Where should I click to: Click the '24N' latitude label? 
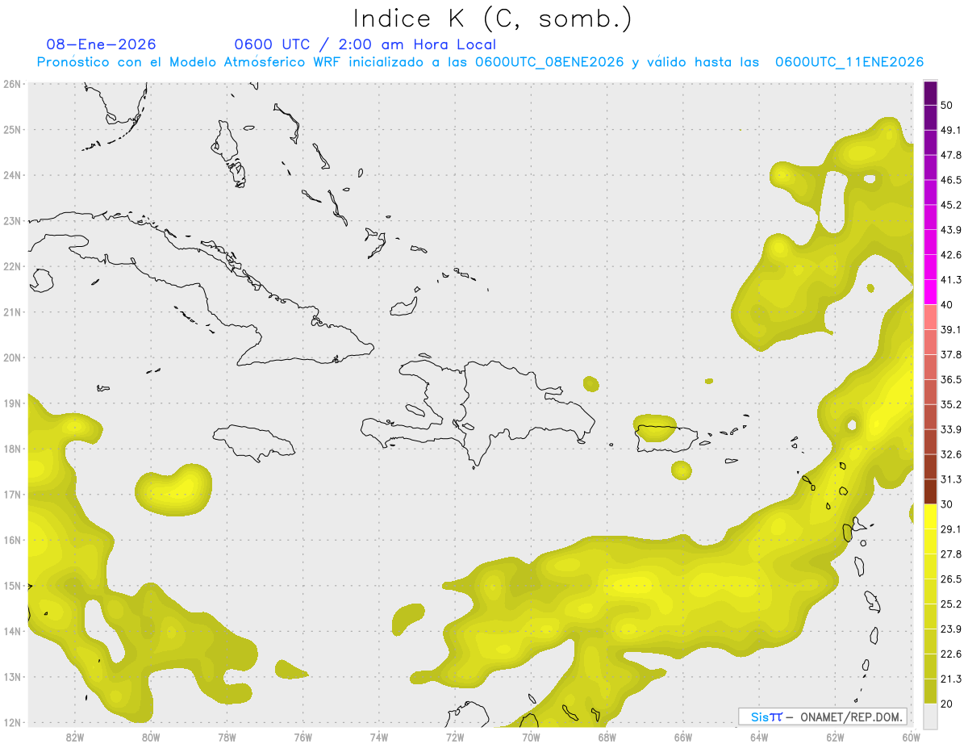click(x=12, y=175)
